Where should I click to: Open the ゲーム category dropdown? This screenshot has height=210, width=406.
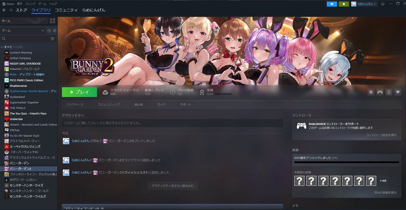click(x=23, y=31)
